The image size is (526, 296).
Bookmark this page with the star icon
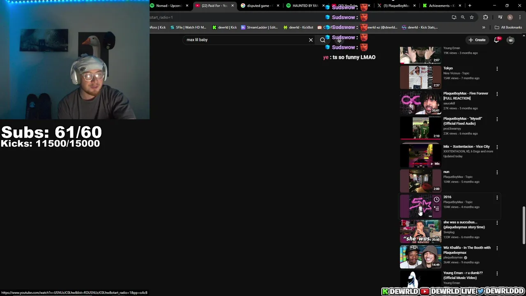coord(472,17)
